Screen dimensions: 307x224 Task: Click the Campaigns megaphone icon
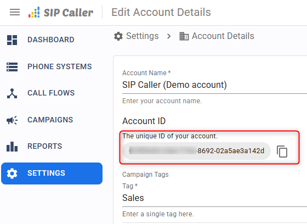(x=12, y=120)
